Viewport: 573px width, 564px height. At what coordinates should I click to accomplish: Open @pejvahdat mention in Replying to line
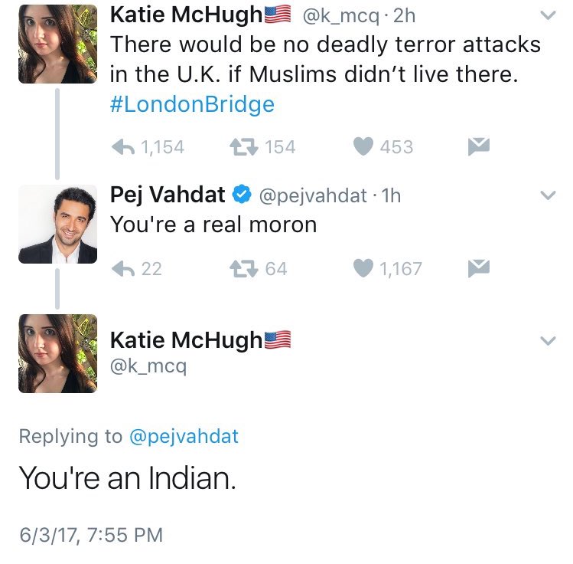pos(184,437)
